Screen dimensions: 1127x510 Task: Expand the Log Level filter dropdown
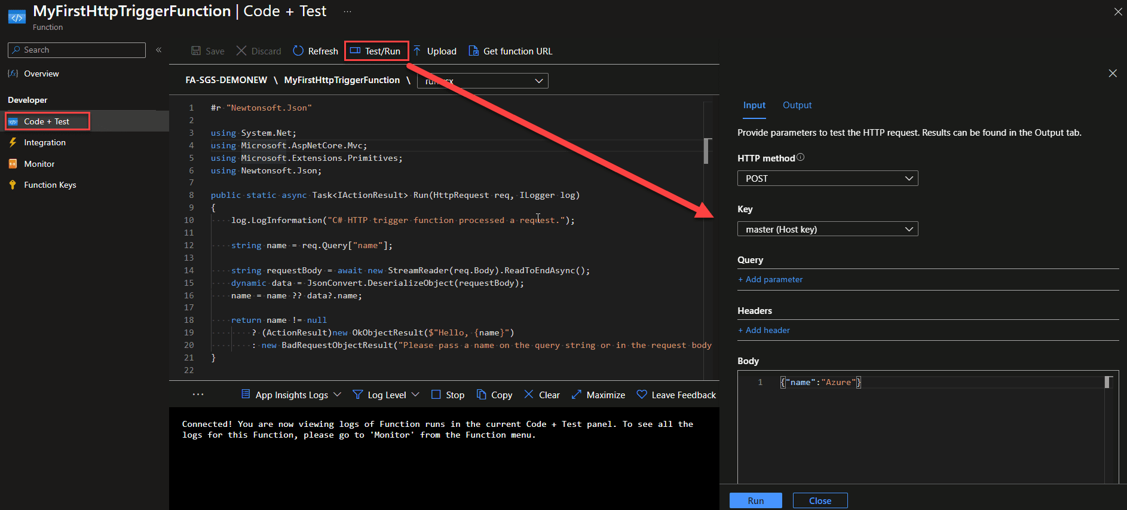point(386,395)
